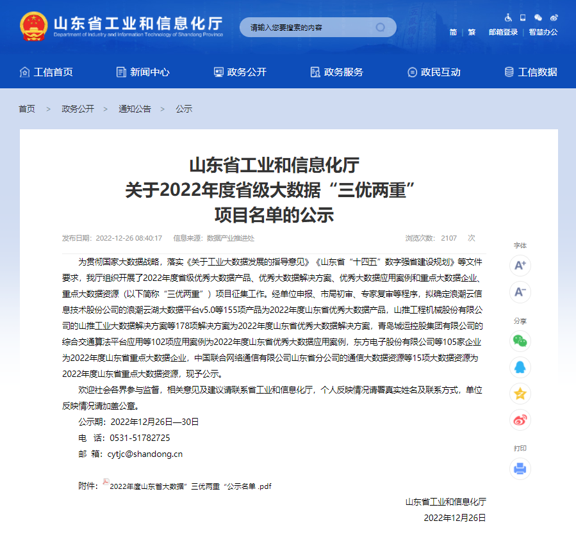Open the 公示名单 .pdf attachment link
The image size is (576, 544).
191,486
